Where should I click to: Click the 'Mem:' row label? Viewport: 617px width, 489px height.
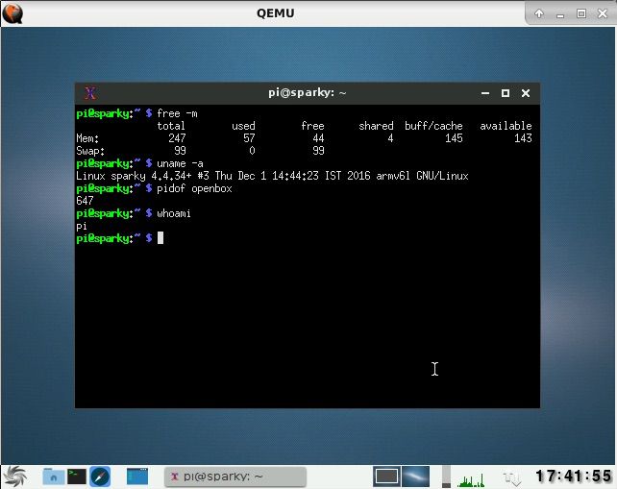(x=87, y=138)
